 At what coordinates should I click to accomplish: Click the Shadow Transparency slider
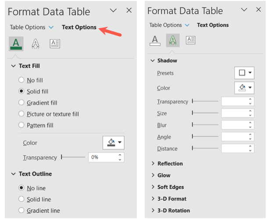pos(205,101)
